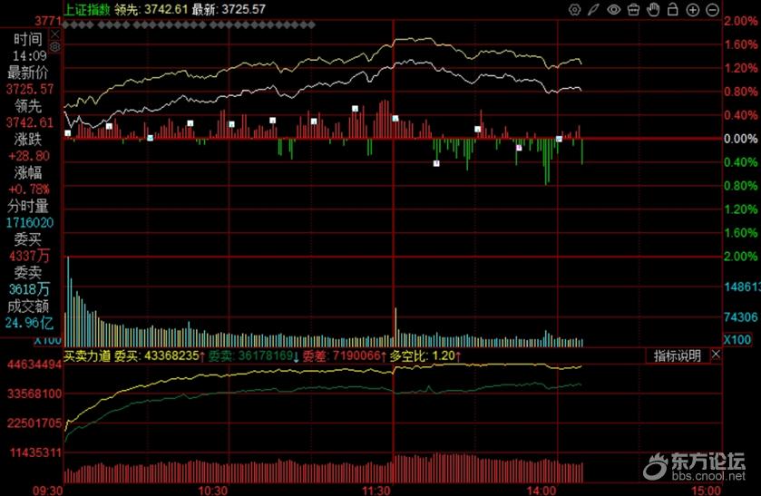Image resolution: width=761 pixels, height=496 pixels.
Task: Click indicator text 委差: 7190066
Action: [x=344, y=355]
